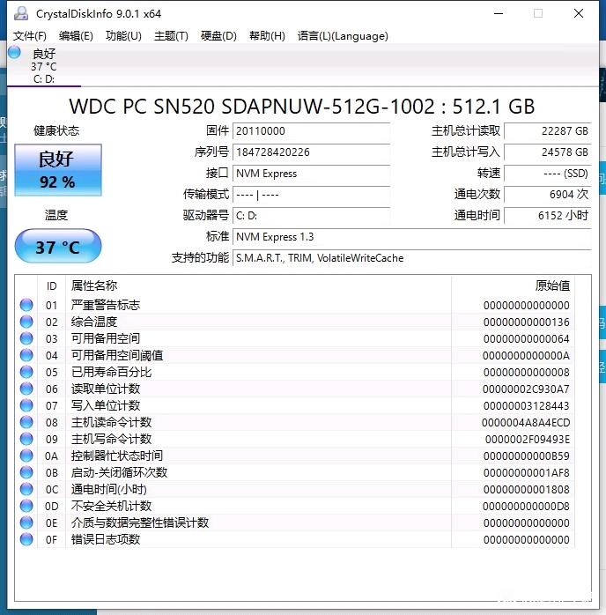Click raw value 0000003128443
The width and height of the screenshot is (606, 615).
[526, 406]
